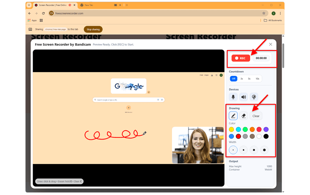Open tab groups grid icon in bookmarks bar
This screenshot has height=195, width=310.
41,20
